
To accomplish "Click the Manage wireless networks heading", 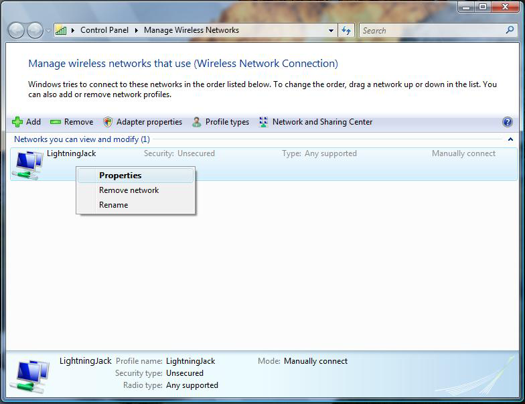I will 183,63.
